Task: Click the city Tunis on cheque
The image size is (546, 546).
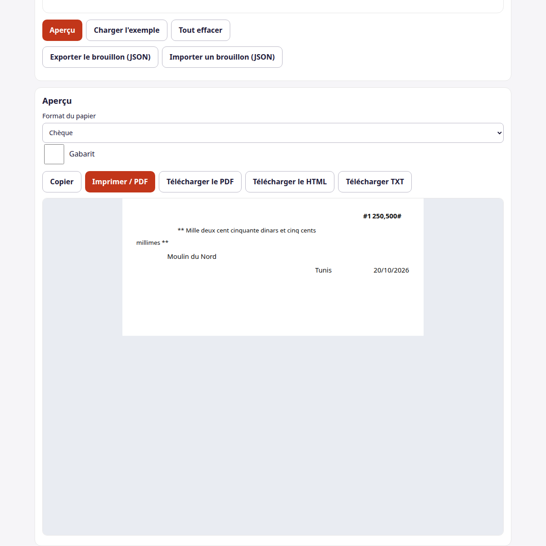Action: (x=324, y=270)
